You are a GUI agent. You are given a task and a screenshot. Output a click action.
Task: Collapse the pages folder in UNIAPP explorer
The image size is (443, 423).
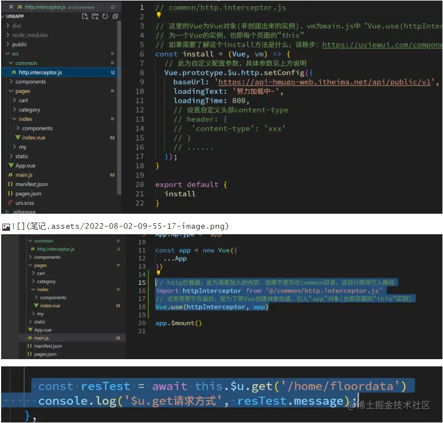tap(11, 91)
